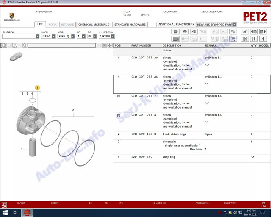Open the Year 2026 (T) dropdown

pos(73,36)
